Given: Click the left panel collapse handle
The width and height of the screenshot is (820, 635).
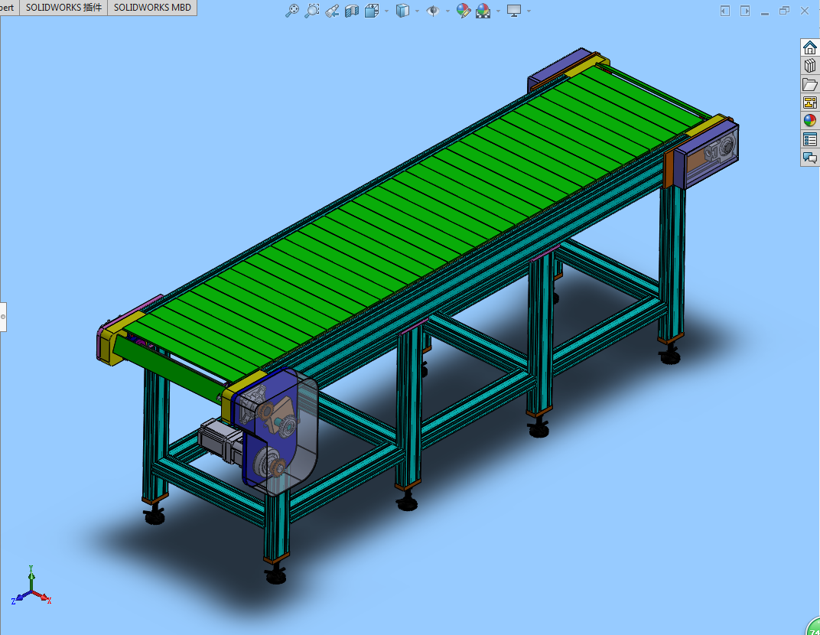Looking at the screenshot, I should tap(2, 317).
